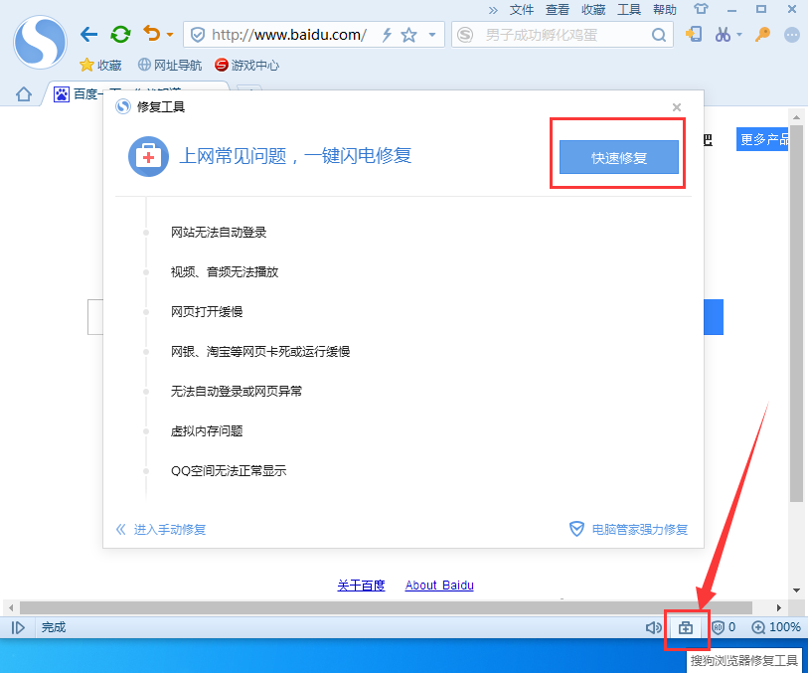Open 游戏中心 bookmark
Viewport: 808px width, 673px height.
246,65
